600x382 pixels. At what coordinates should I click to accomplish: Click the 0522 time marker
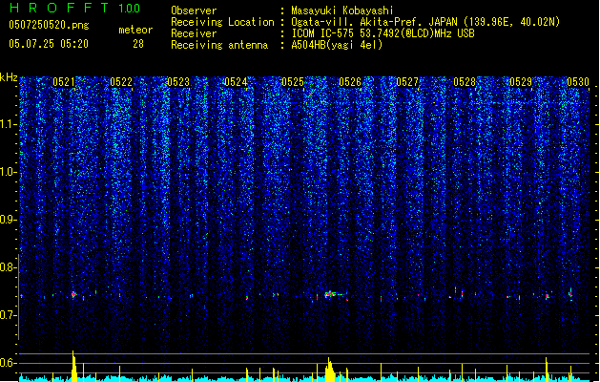coord(121,82)
